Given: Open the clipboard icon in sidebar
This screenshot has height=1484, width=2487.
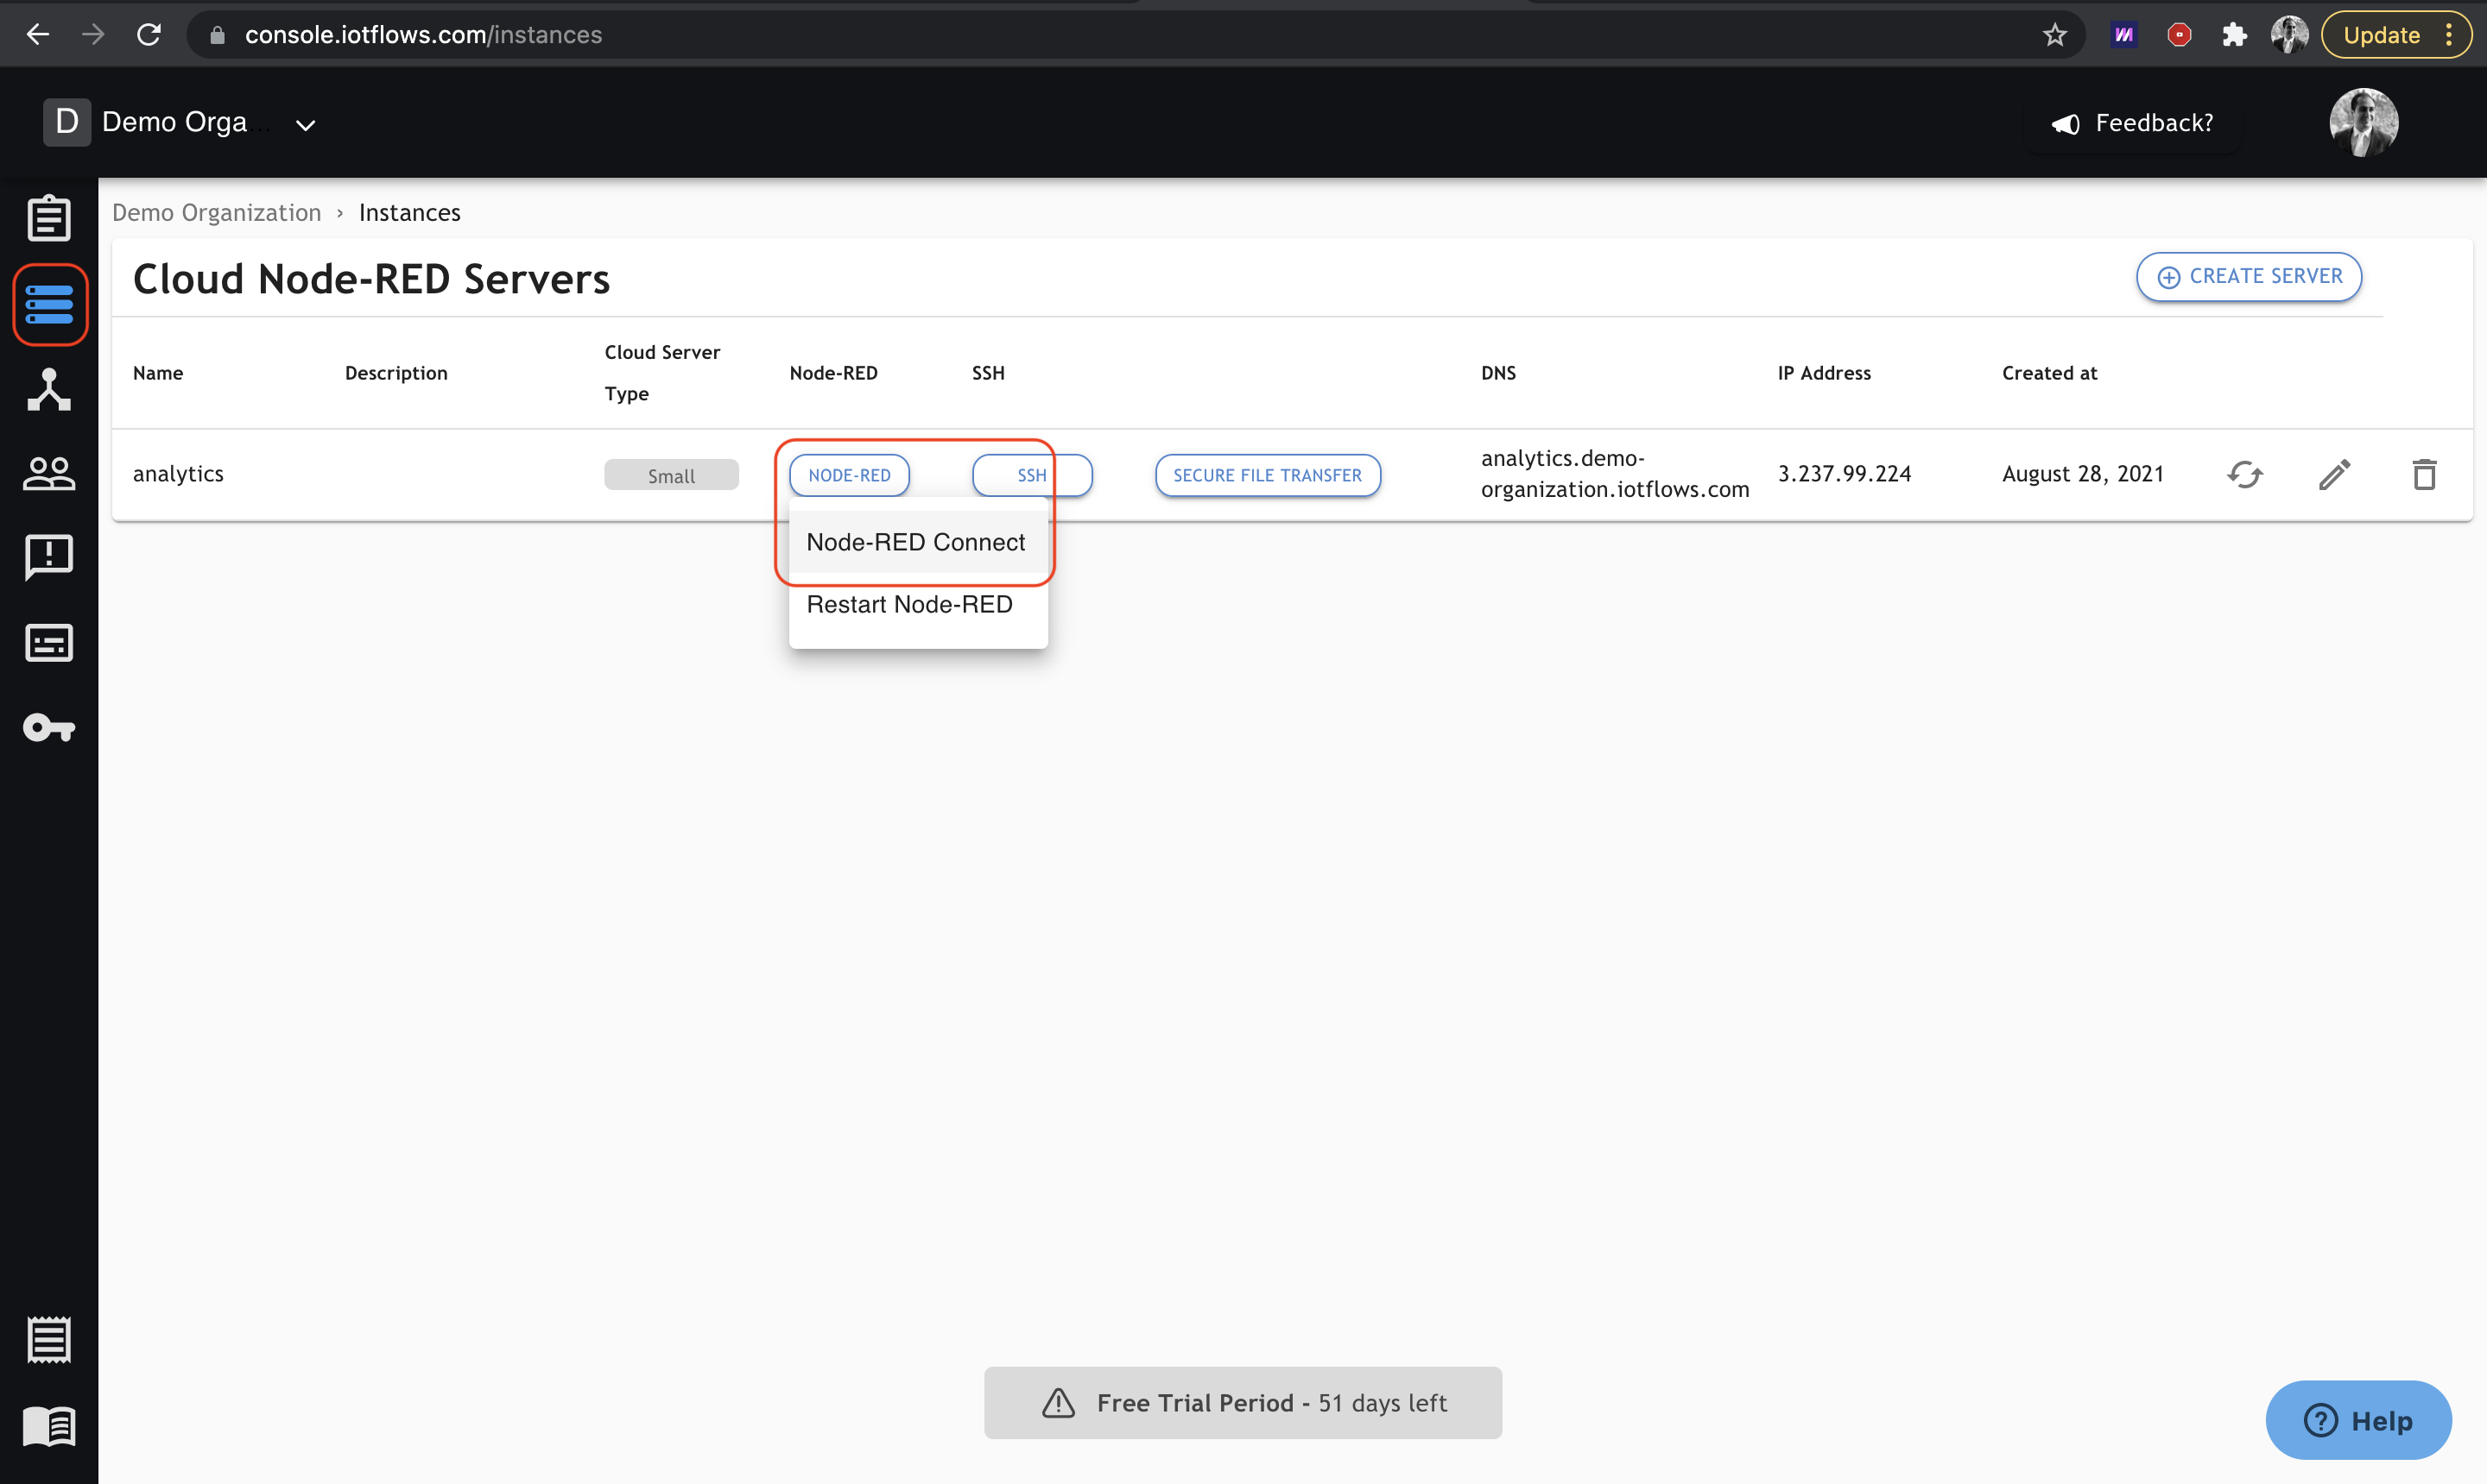Looking at the screenshot, I should (x=48, y=218).
